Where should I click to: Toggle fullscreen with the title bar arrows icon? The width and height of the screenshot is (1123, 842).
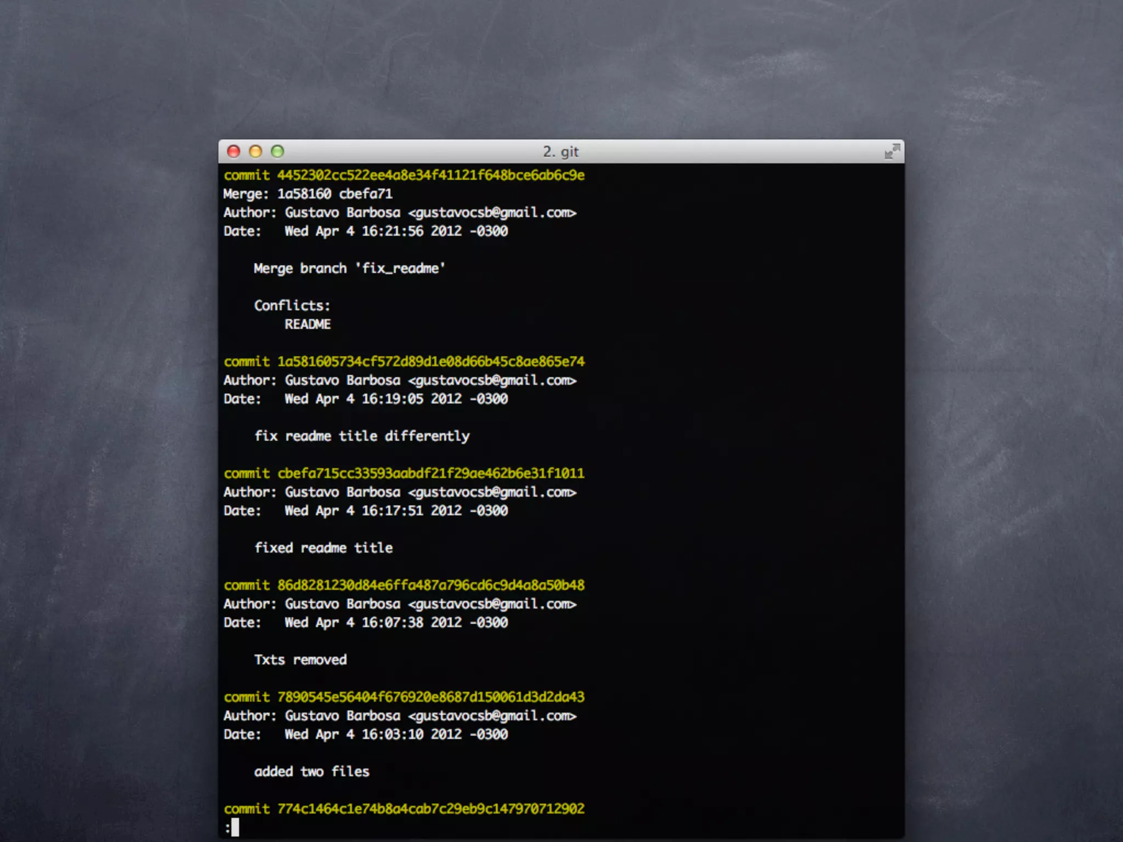(x=892, y=151)
